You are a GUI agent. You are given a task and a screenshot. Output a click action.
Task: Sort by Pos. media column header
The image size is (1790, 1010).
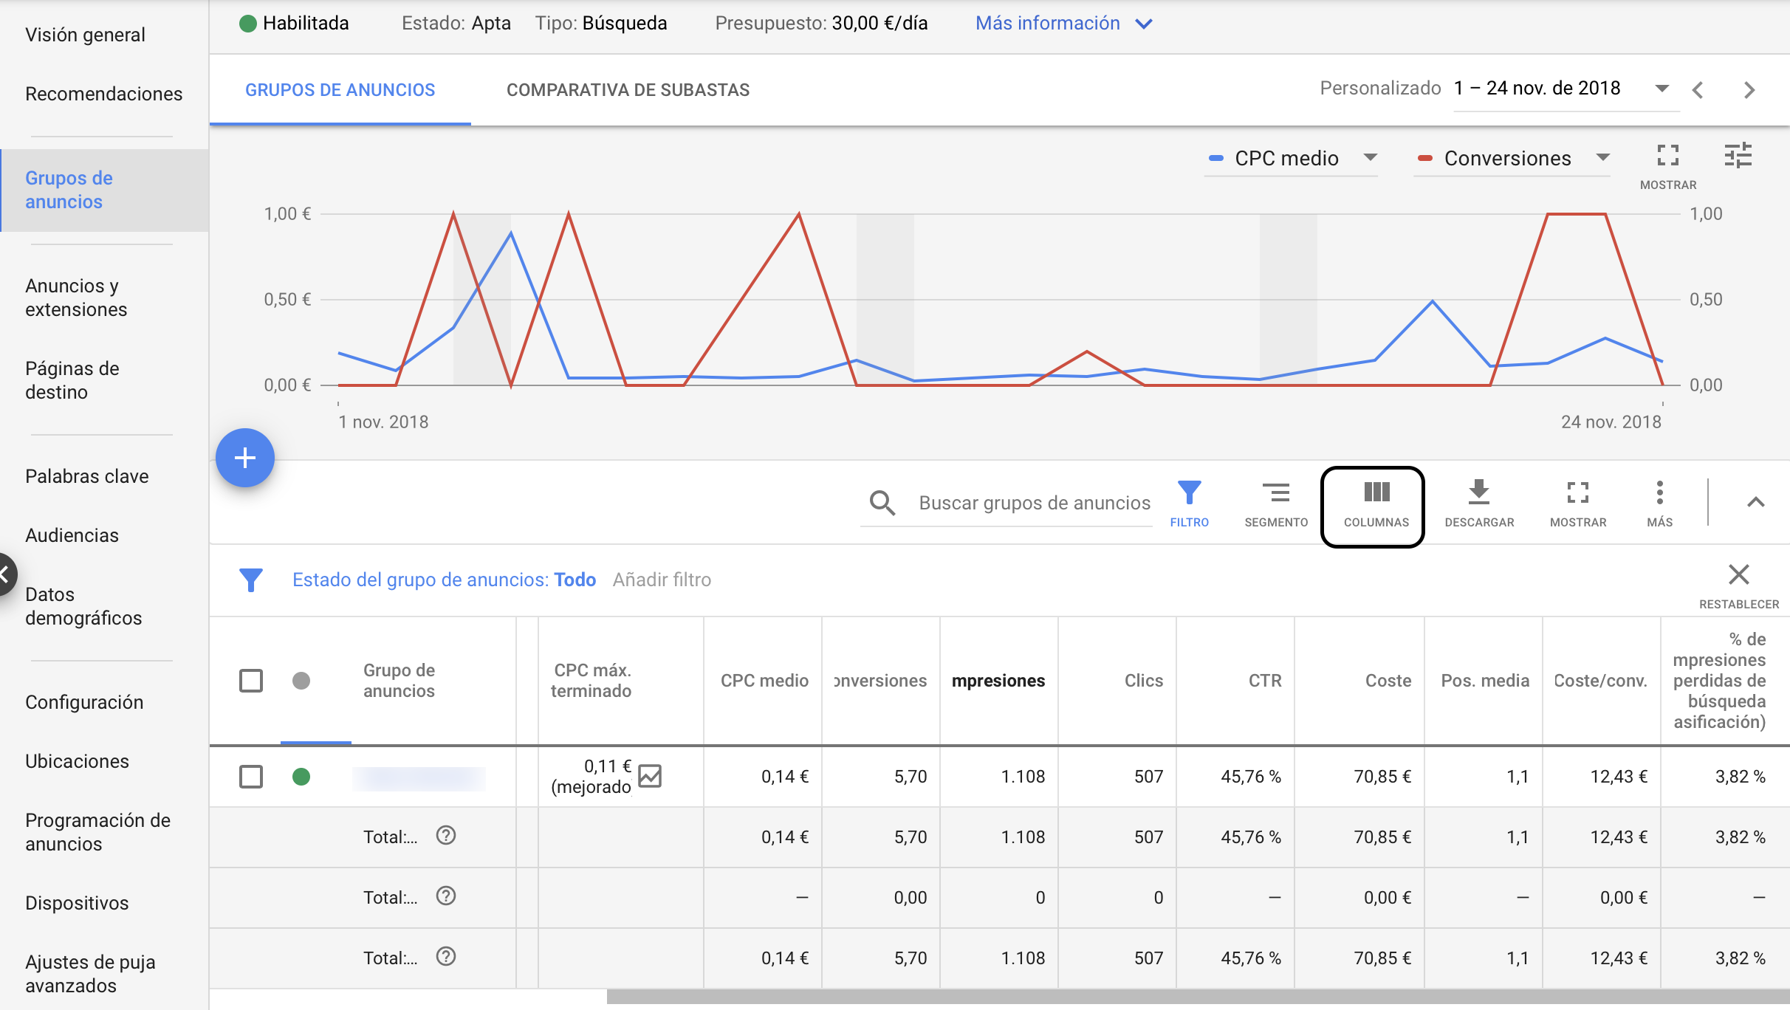click(1485, 681)
